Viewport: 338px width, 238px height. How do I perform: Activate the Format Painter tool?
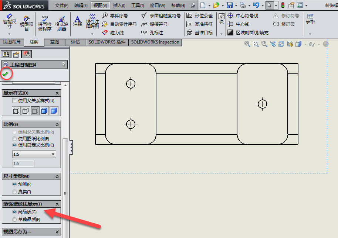tap(62, 23)
